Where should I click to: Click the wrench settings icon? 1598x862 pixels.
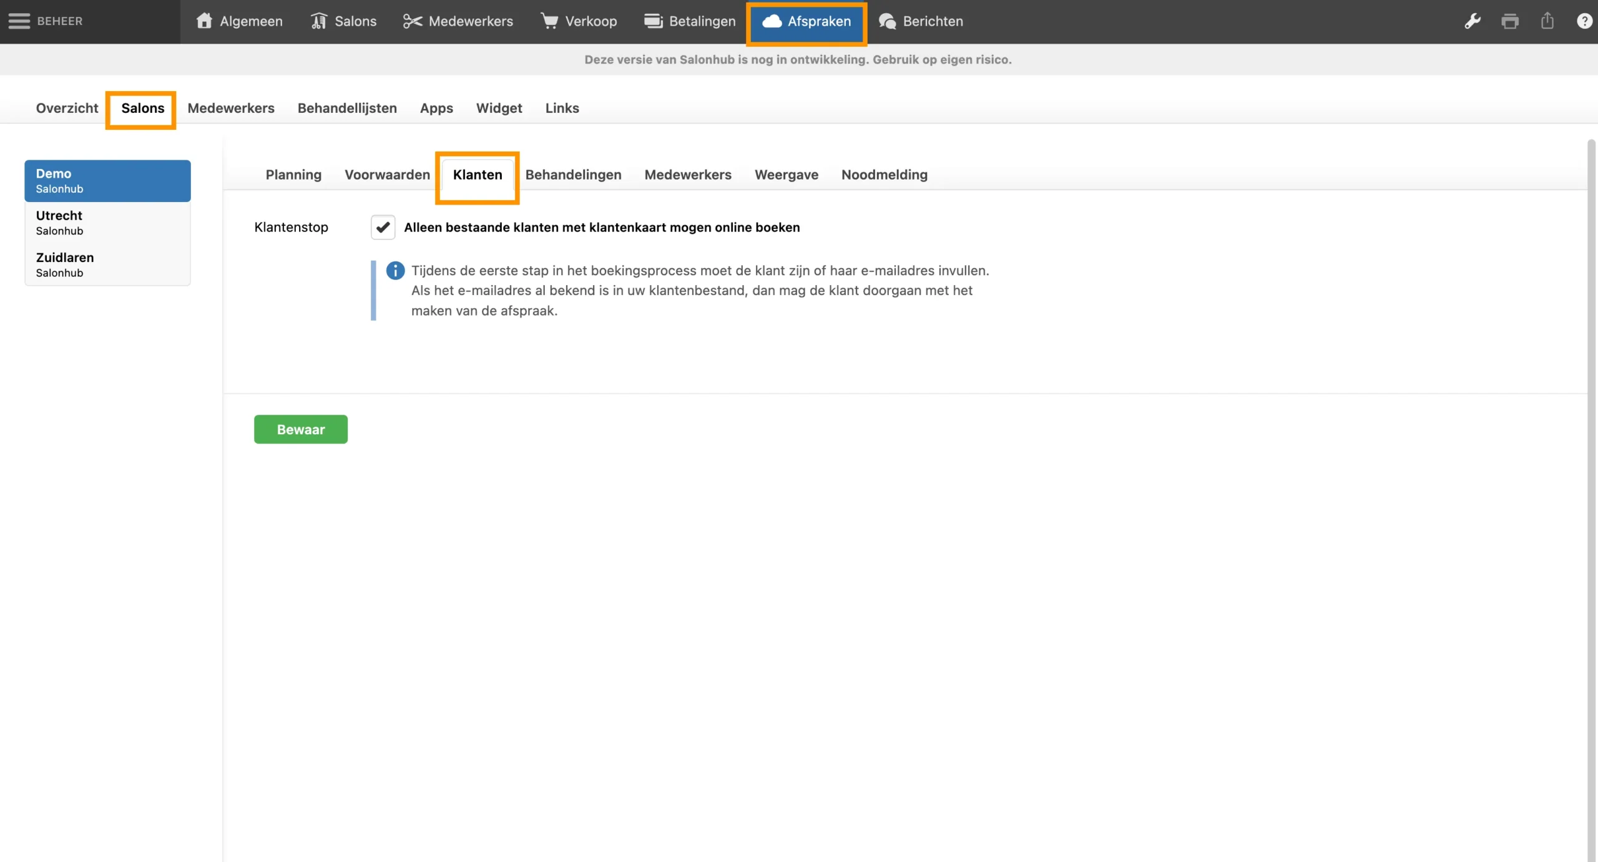(x=1473, y=21)
